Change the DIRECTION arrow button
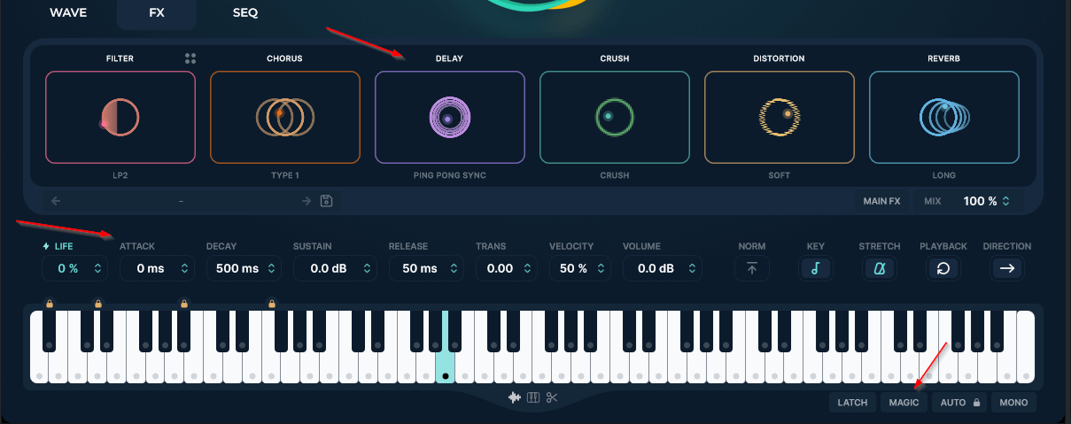The image size is (1071, 424). coord(1007,268)
